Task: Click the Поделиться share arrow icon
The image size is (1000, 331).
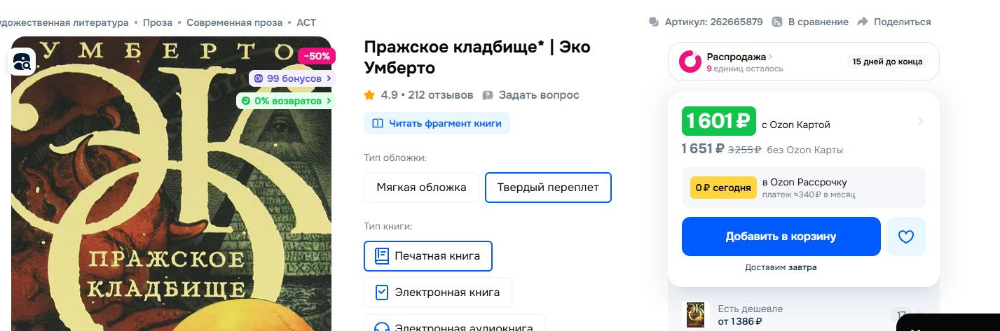Action: click(x=863, y=22)
